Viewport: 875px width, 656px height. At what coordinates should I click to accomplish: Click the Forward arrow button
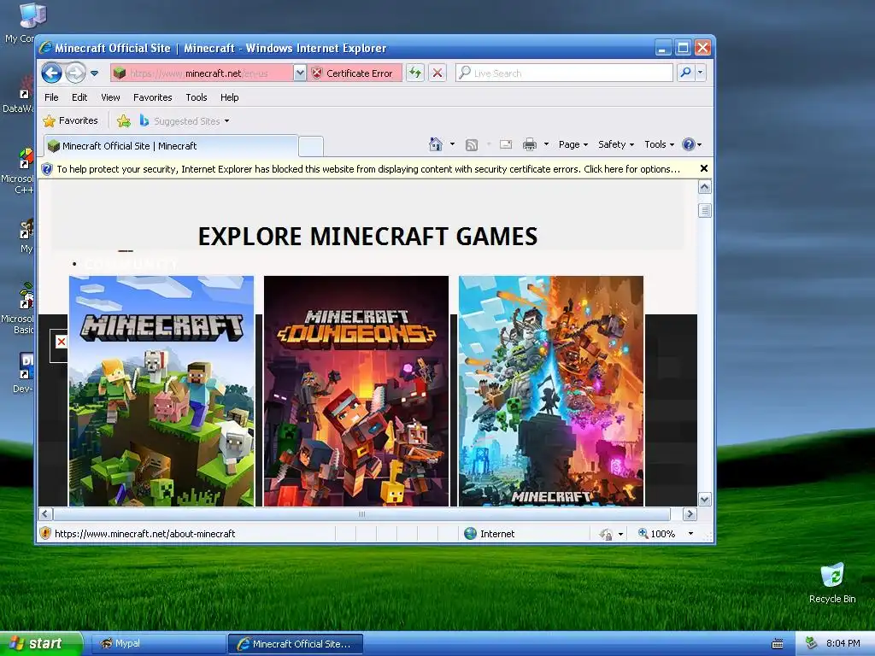[x=76, y=73]
